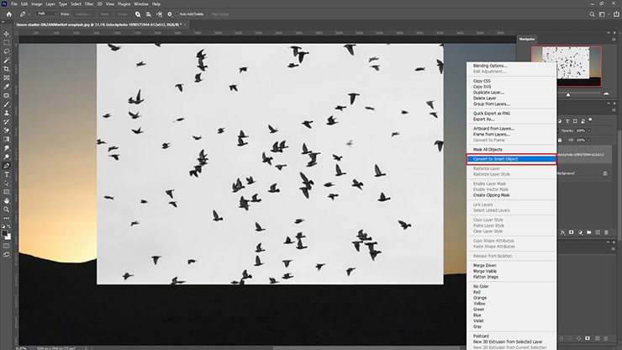Choose Flatten Image
The width and height of the screenshot is (622, 350).
tap(486, 277)
